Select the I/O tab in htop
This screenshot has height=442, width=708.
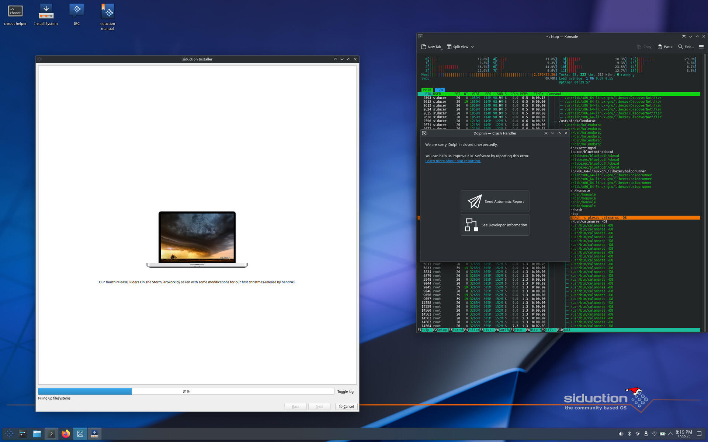[440, 90]
